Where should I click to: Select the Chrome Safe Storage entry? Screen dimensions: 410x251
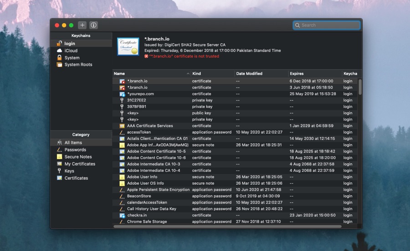point(235,221)
